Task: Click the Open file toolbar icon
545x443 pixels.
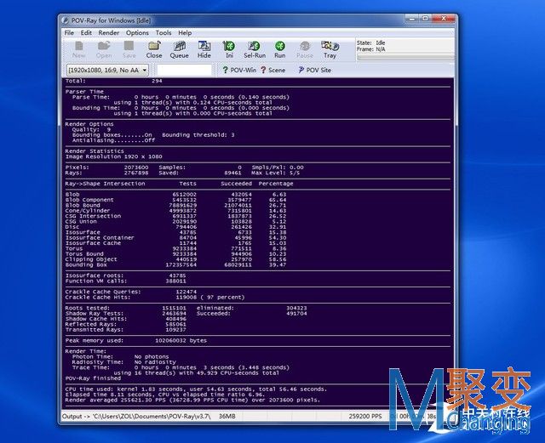Action: 104,49
